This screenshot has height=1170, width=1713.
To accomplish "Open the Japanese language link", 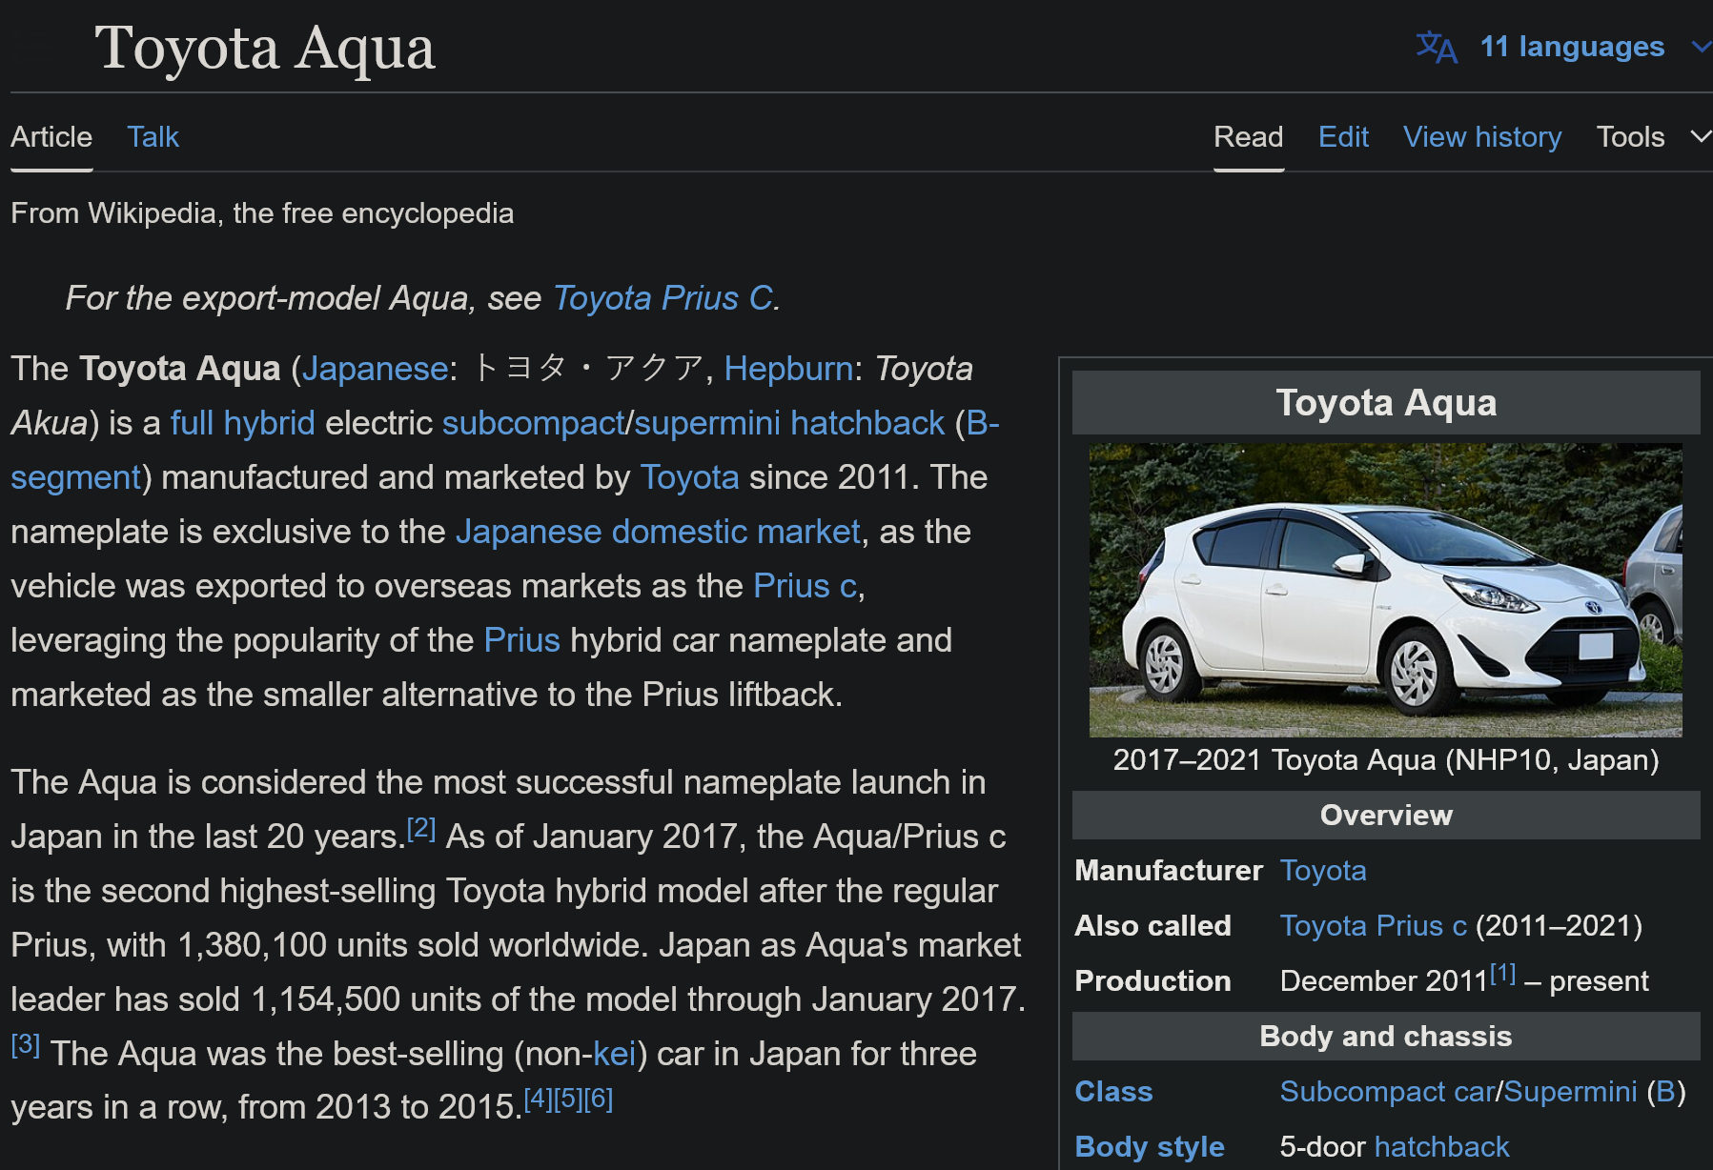I will point(375,369).
